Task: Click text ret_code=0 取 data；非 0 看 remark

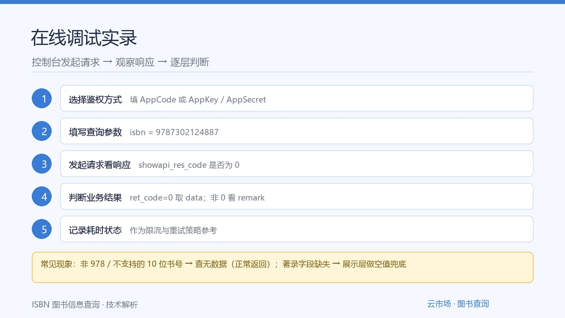Action: pos(197,197)
